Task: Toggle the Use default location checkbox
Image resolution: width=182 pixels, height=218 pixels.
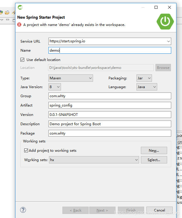Action: pos(22,60)
